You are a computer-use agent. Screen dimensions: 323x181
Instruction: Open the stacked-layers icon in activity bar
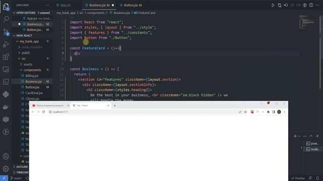pos(6,119)
